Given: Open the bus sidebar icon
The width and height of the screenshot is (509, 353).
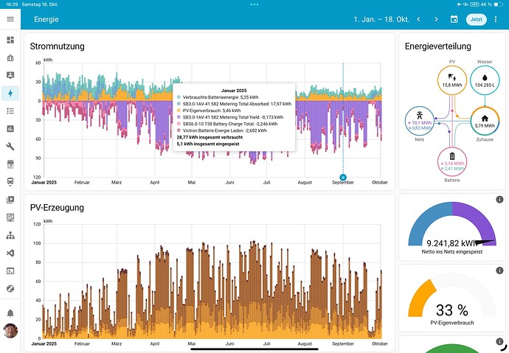Looking at the screenshot, I should tap(10, 182).
